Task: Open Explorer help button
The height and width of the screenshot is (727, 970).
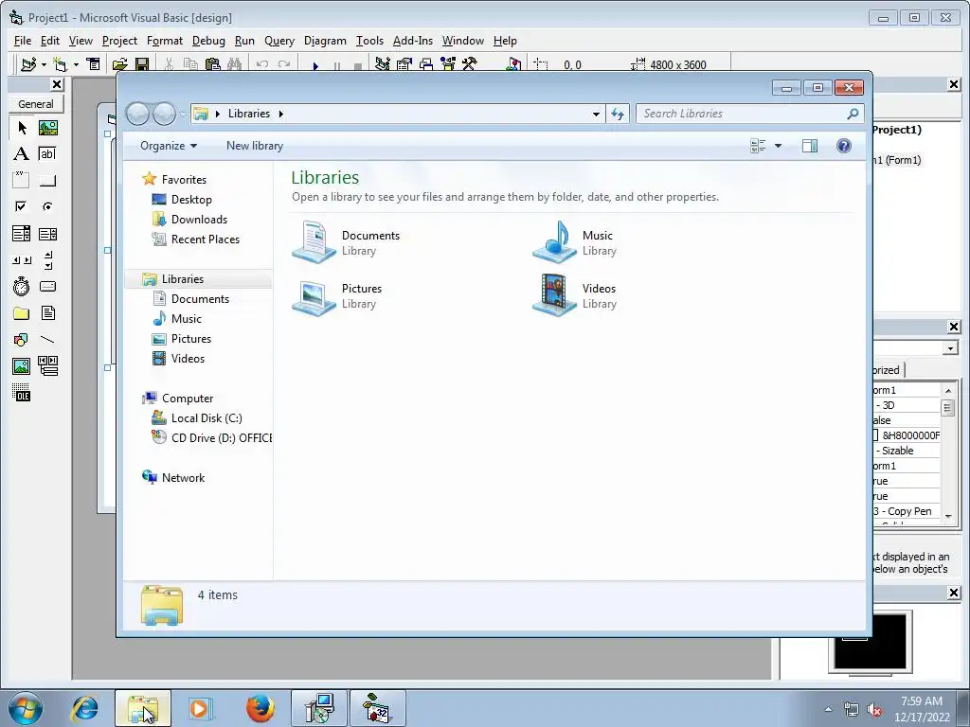Action: (x=844, y=146)
